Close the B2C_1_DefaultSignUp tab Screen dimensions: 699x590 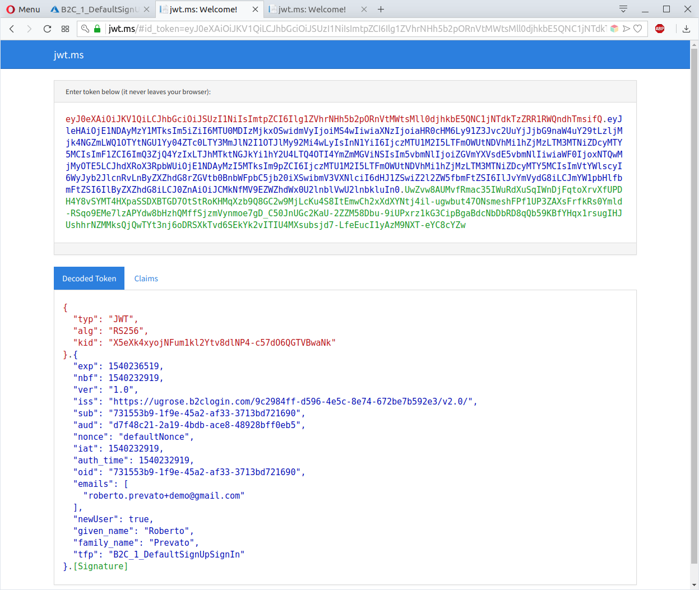tap(146, 9)
